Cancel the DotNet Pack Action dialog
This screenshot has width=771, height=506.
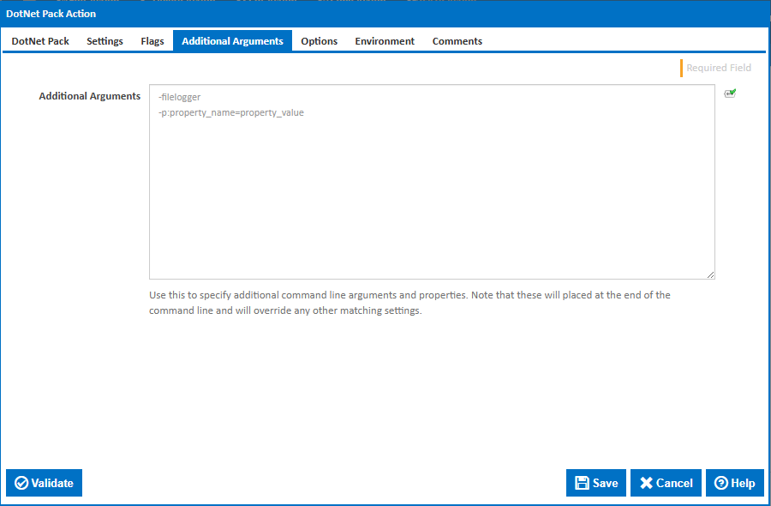pyautogui.click(x=666, y=483)
